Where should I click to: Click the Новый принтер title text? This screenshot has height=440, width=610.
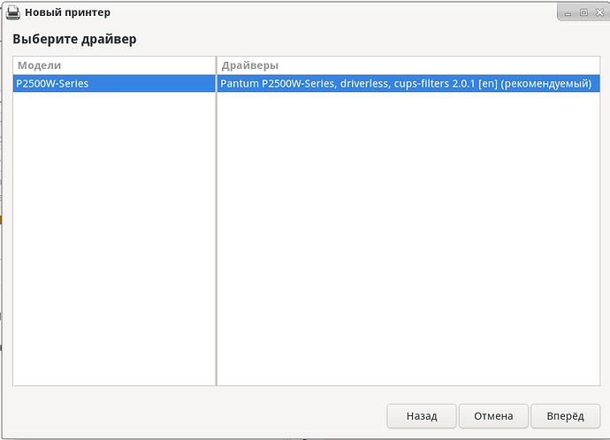(68, 12)
